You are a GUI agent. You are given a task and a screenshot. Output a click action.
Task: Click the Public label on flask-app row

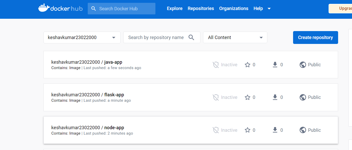[314, 97]
